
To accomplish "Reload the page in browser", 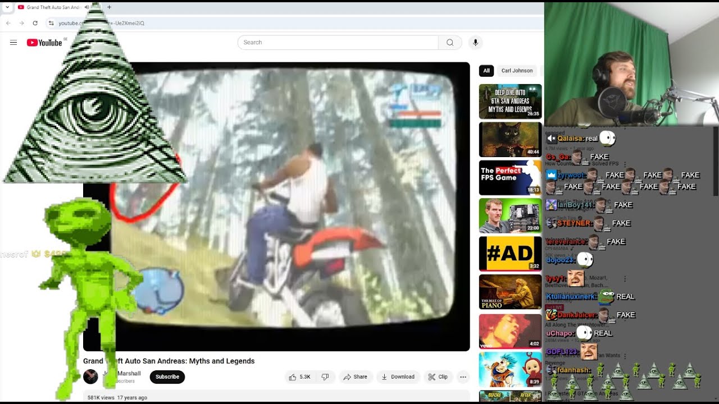I will (x=35, y=23).
